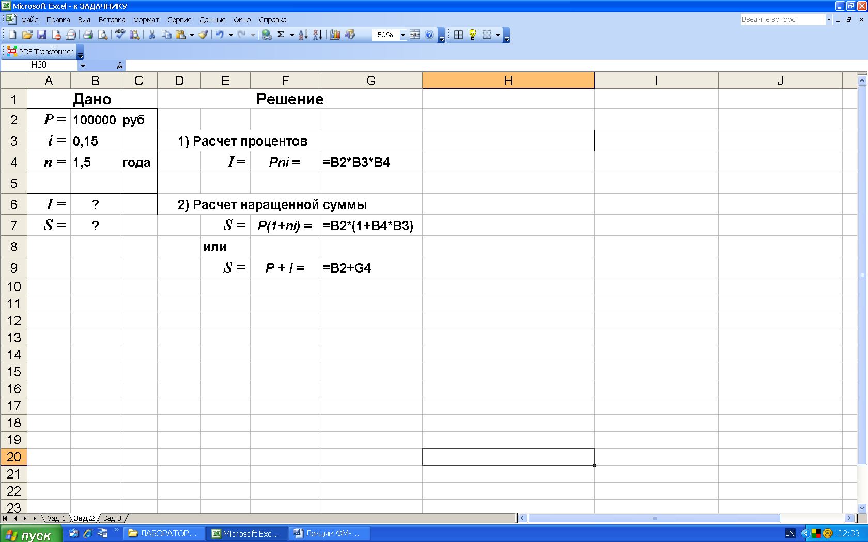Screen dimensions: 868x542
Task: Open the Файл menu
Action: [x=30, y=20]
